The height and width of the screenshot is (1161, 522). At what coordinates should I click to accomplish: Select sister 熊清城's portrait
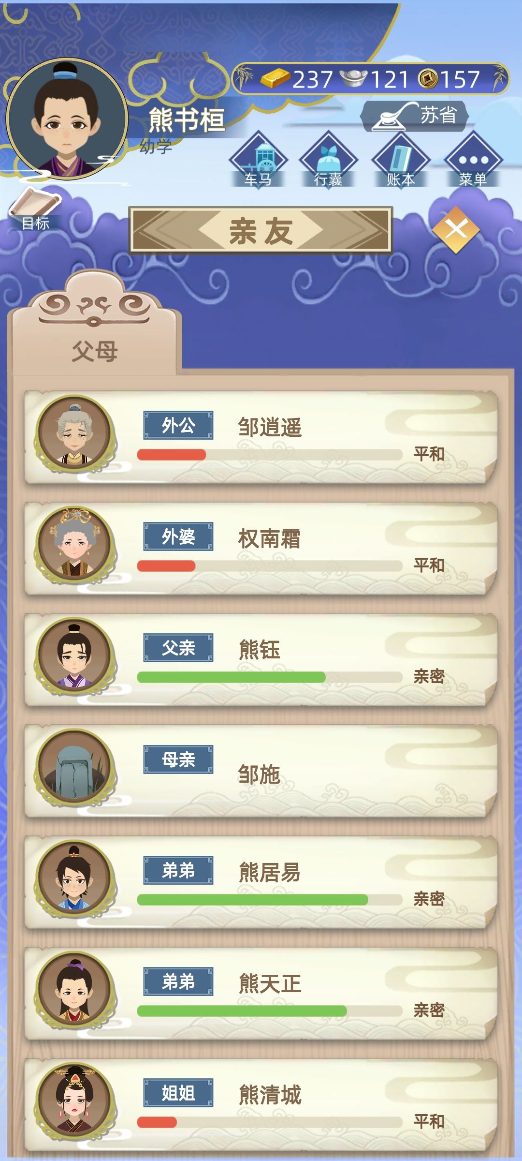click(x=74, y=1101)
